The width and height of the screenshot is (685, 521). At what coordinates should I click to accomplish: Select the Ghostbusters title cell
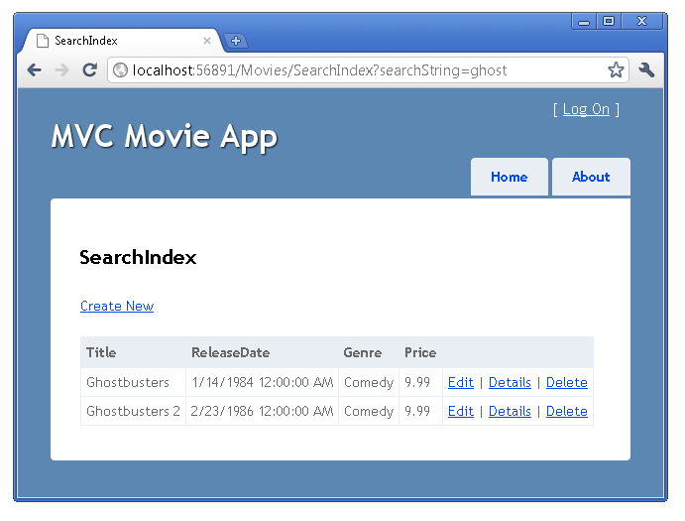pos(133,382)
